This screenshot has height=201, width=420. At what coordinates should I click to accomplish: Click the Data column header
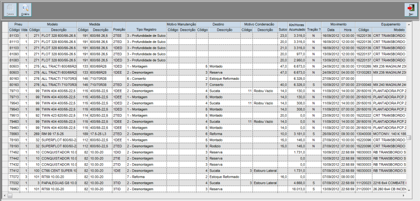[331, 30]
